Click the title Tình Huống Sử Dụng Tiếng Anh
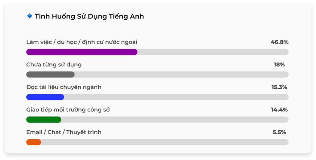The width and height of the screenshot is (316, 160). tap(89, 16)
